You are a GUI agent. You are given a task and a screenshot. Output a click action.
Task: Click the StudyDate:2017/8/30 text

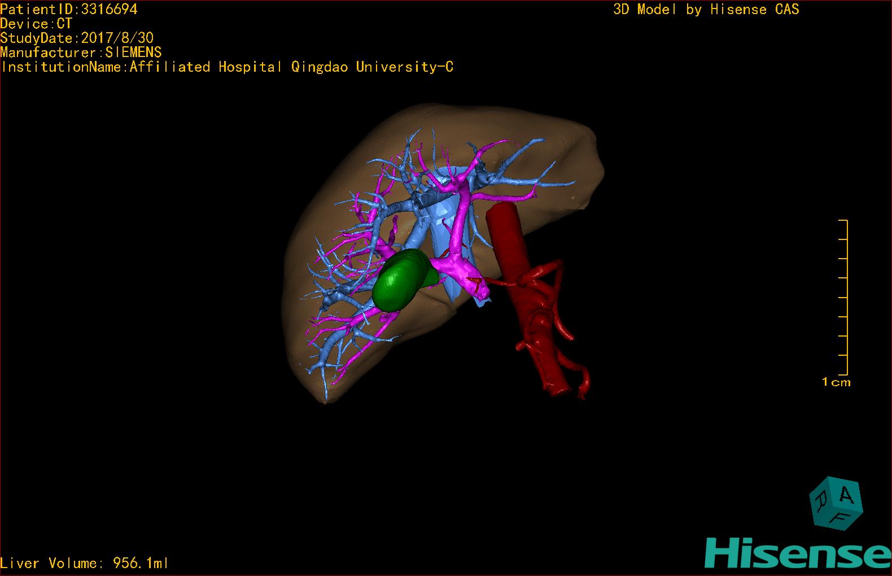[x=77, y=38]
